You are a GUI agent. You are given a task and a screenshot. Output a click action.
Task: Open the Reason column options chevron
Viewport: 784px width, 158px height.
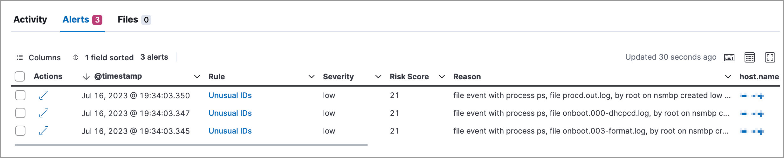click(728, 76)
